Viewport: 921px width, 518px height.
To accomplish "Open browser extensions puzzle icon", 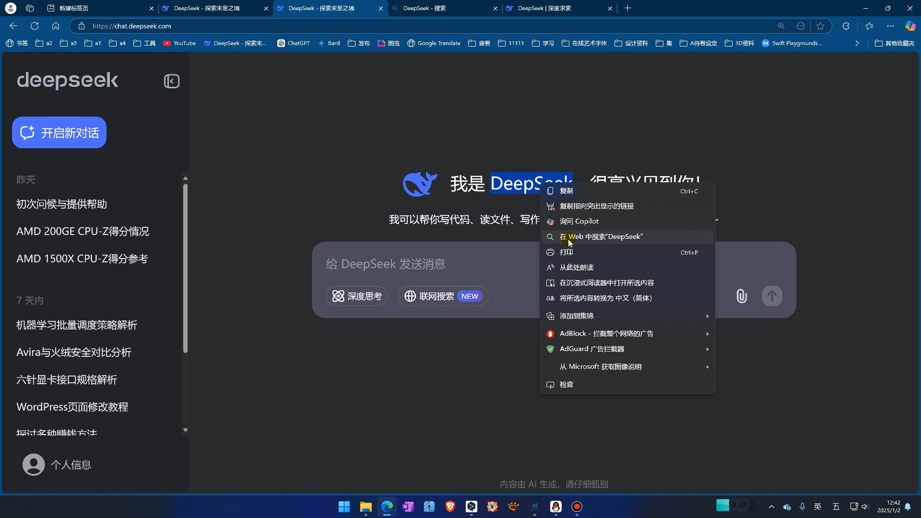I will tap(846, 26).
